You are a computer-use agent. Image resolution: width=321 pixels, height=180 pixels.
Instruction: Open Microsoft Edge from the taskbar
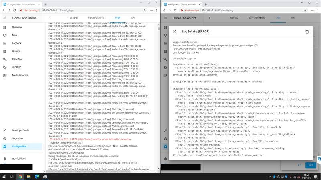click(x=37, y=177)
